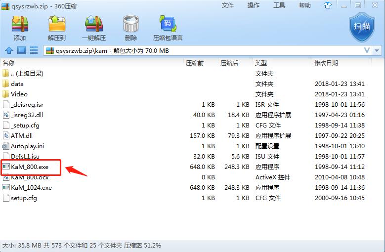The image size is (385, 252).
Task: Click the 解压到 (Extract to) icon
Action: tap(56, 28)
